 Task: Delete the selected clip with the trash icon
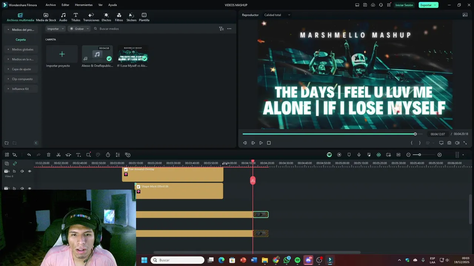coord(49,155)
